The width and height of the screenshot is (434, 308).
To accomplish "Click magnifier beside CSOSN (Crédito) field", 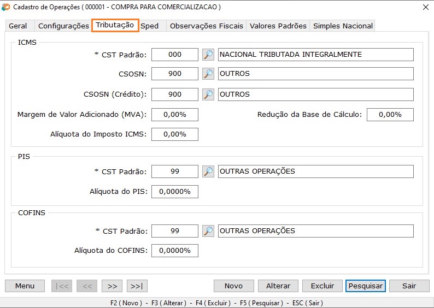I will (208, 94).
